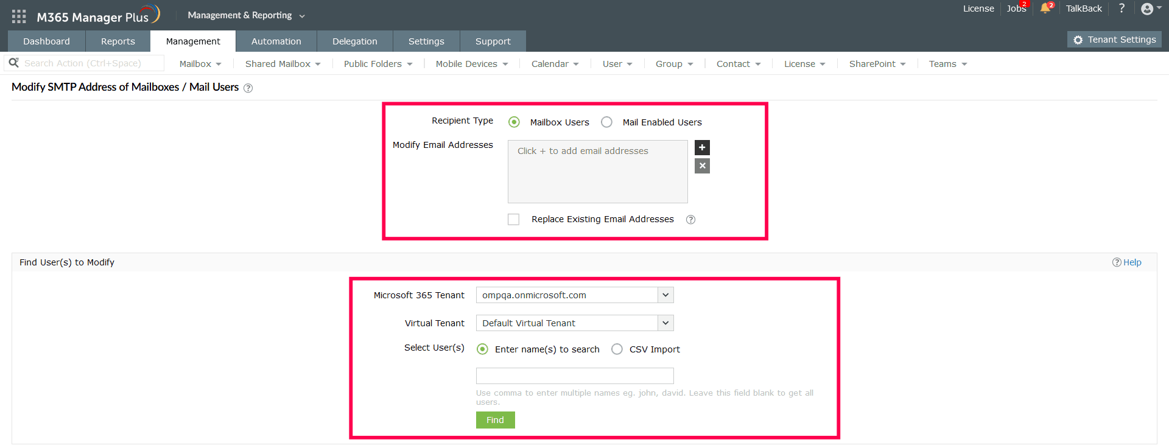Image resolution: width=1169 pixels, height=448 pixels.
Task: Expand the License submenu in toolbar
Action: tap(804, 64)
